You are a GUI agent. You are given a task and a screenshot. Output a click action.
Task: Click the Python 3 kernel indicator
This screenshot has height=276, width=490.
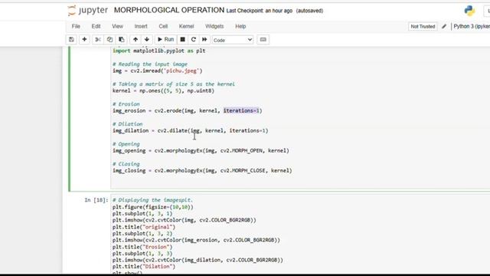[472, 26]
